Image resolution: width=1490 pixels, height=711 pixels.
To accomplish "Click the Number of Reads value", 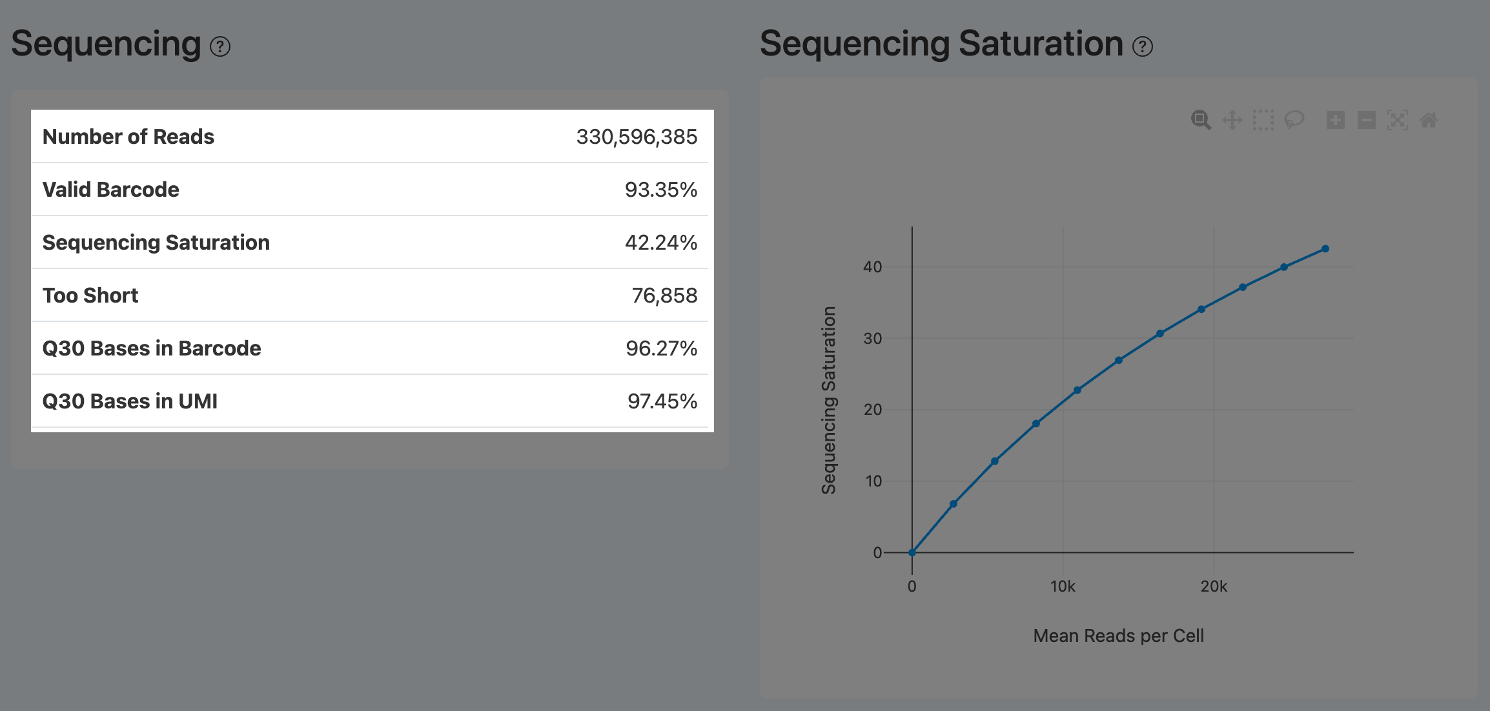I will 637,137.
